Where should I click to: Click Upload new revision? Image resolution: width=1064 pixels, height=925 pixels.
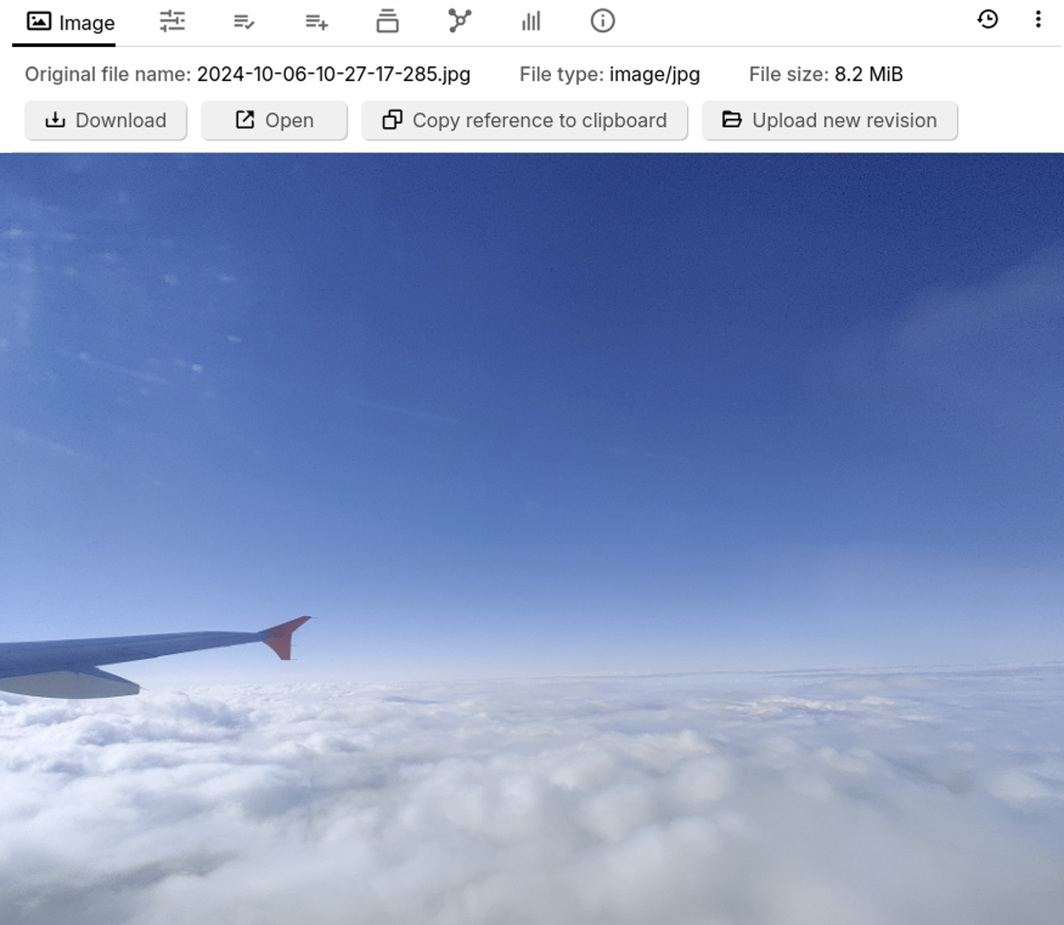[829, 121]
